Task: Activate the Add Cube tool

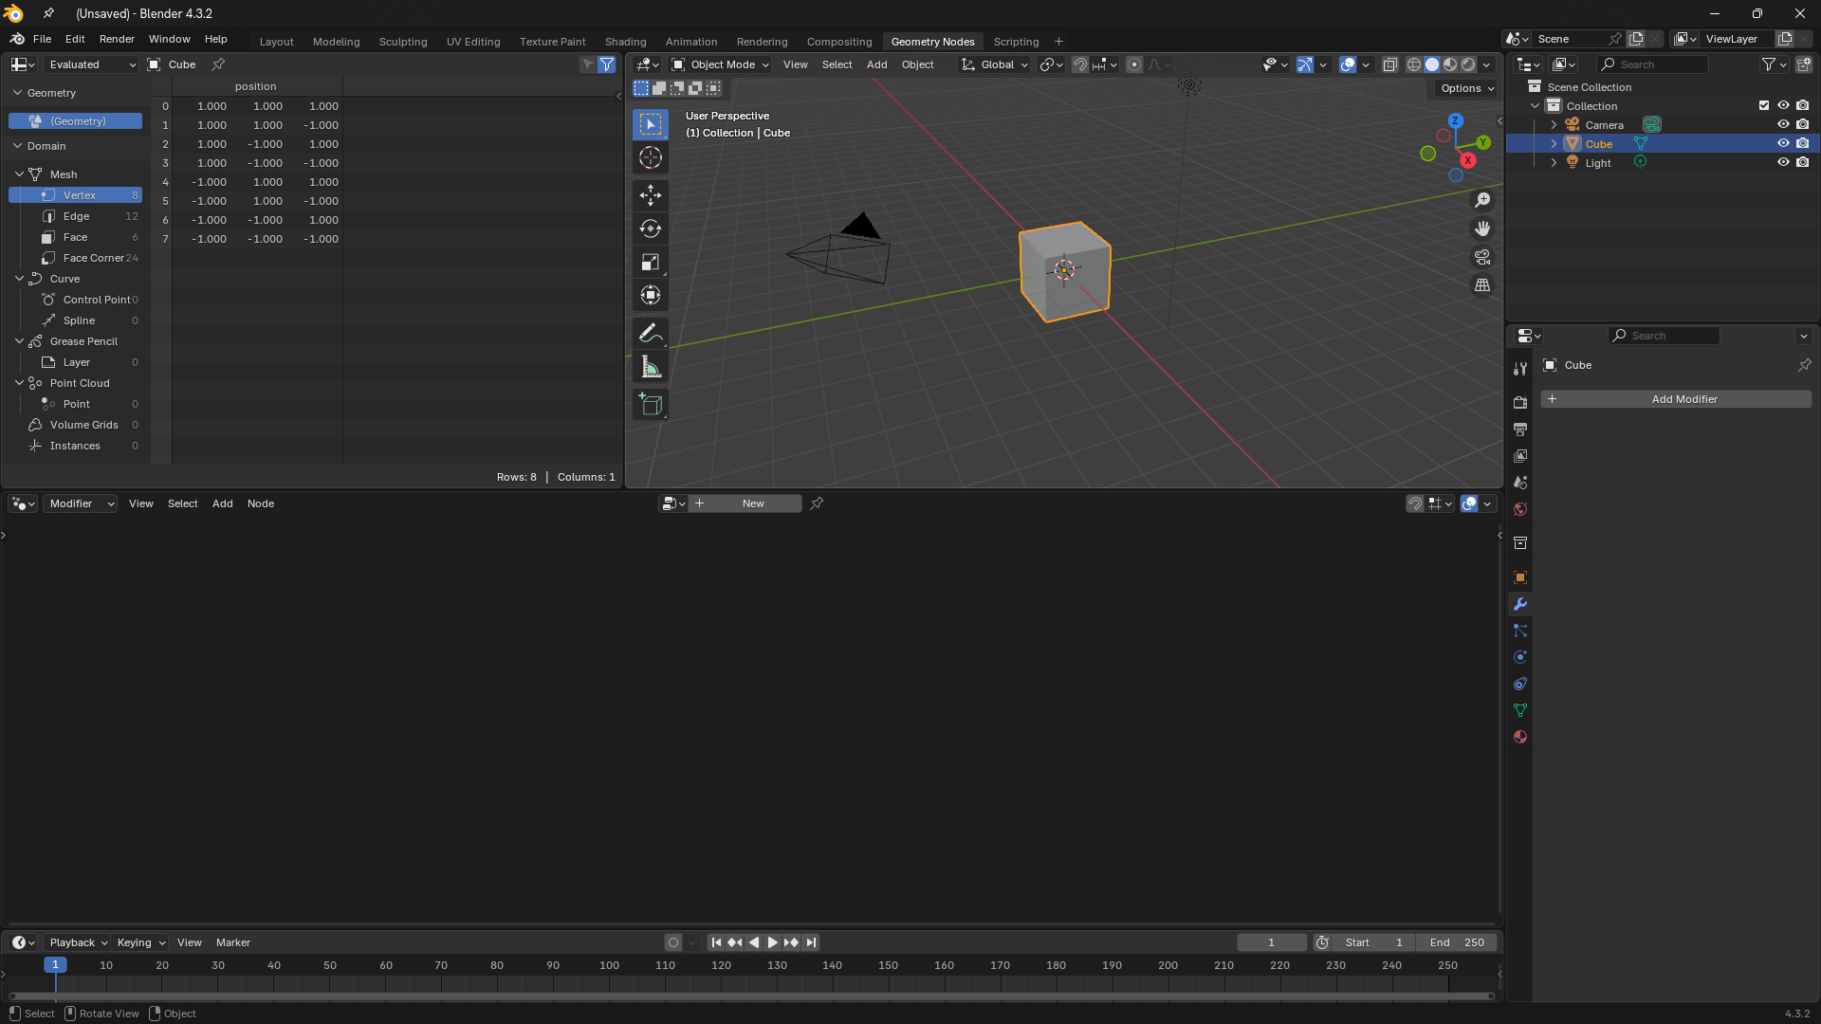Action: [651, 405]
